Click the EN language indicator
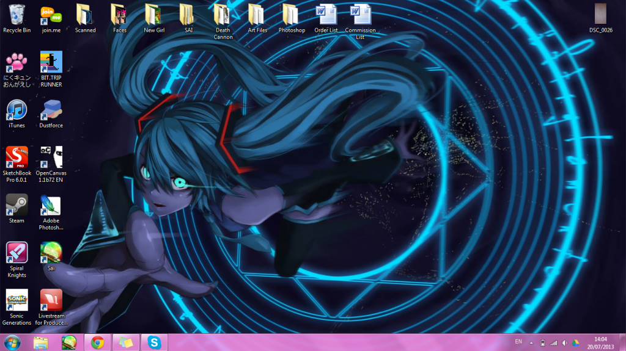 click(518, 342)
